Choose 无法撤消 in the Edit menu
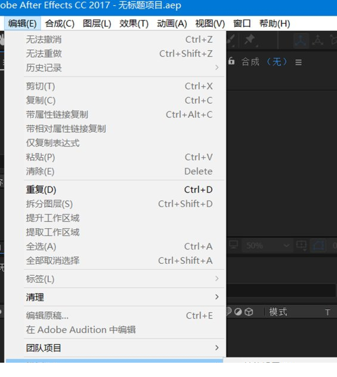 tap(115, 39)
